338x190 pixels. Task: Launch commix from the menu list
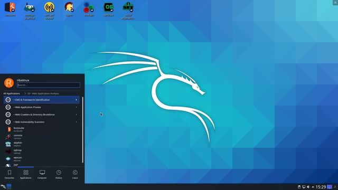coord(41,137)
